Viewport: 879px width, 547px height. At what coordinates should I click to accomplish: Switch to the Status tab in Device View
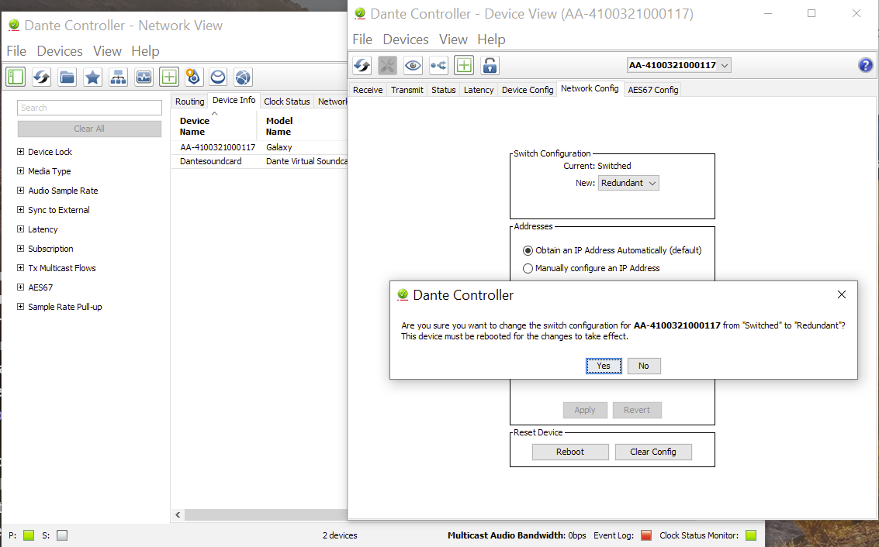tap(444, 90)
